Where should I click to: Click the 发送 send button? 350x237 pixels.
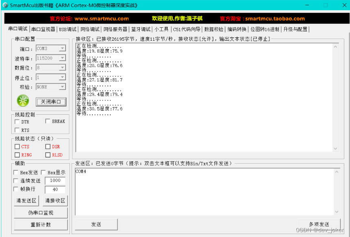coord(96,224)
